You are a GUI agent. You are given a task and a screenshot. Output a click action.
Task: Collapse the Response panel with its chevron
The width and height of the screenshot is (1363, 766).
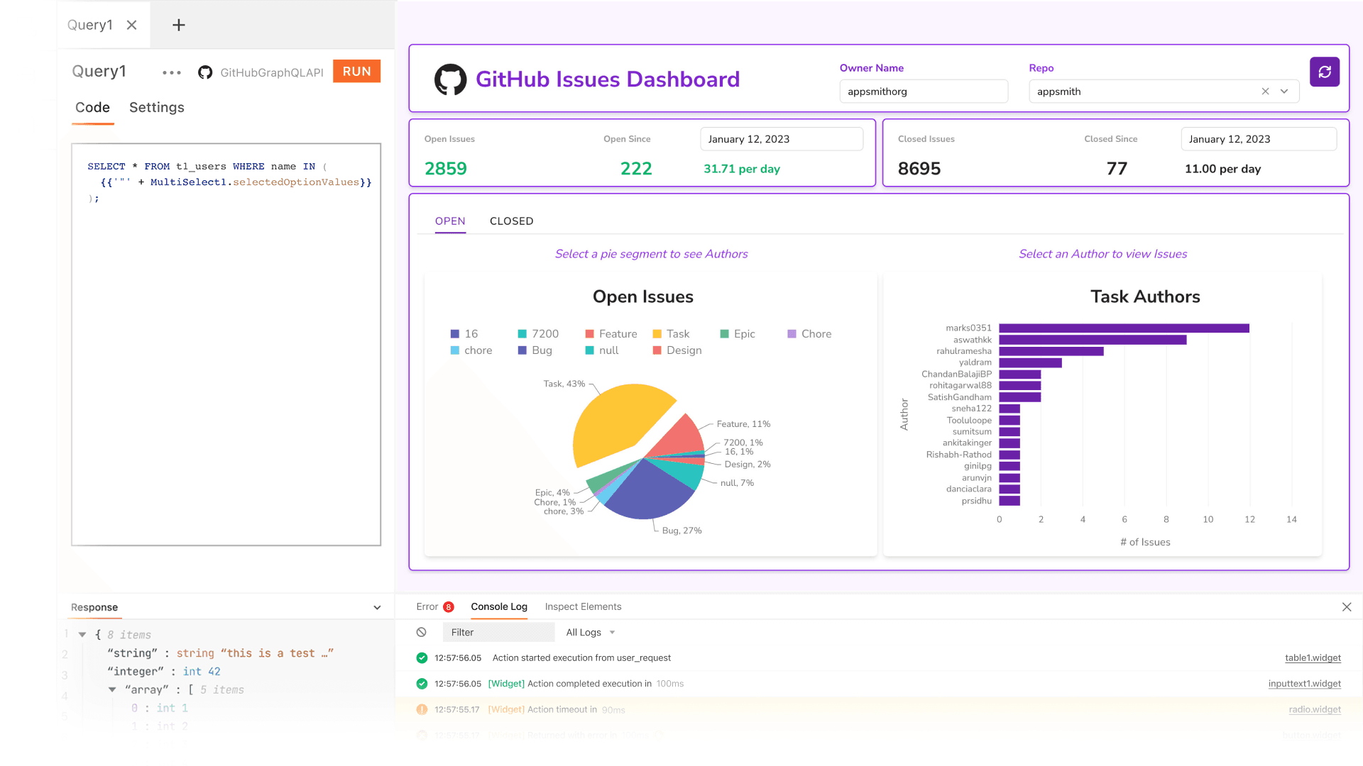click(376, 607)
